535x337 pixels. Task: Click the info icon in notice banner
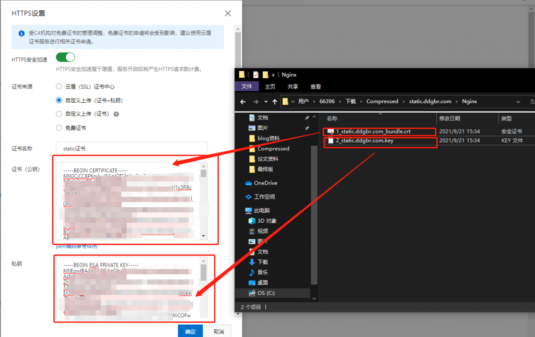(x=21, y=33)
